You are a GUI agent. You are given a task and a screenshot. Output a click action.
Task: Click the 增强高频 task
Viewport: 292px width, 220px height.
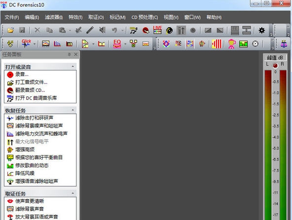pos(25,149)
